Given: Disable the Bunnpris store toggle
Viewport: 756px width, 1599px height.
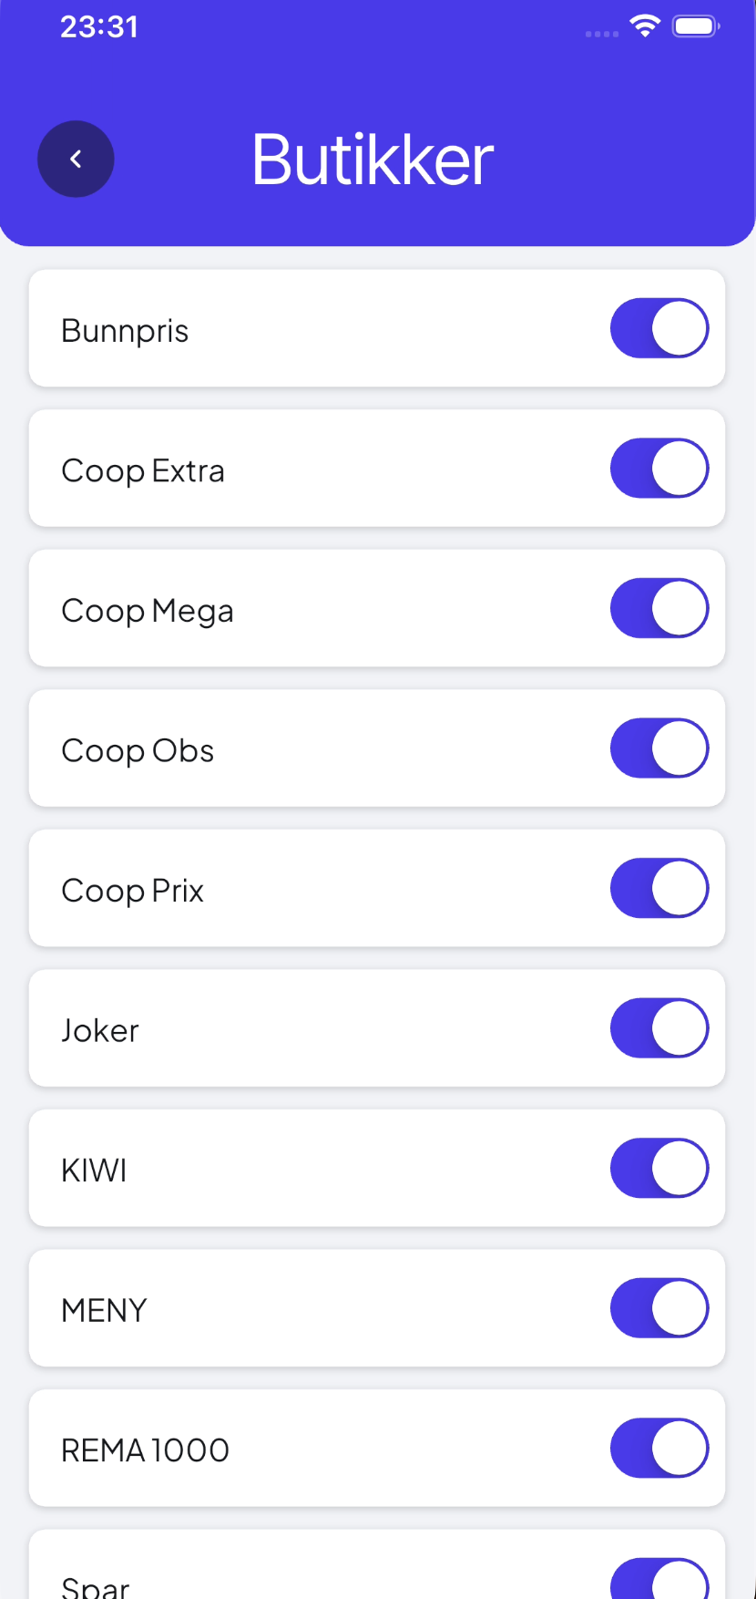Looking at the screenshot, I should tap(659, 328).
